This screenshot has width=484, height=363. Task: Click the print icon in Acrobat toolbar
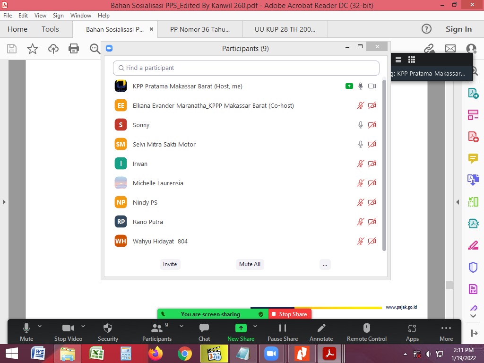pos(73,48)
